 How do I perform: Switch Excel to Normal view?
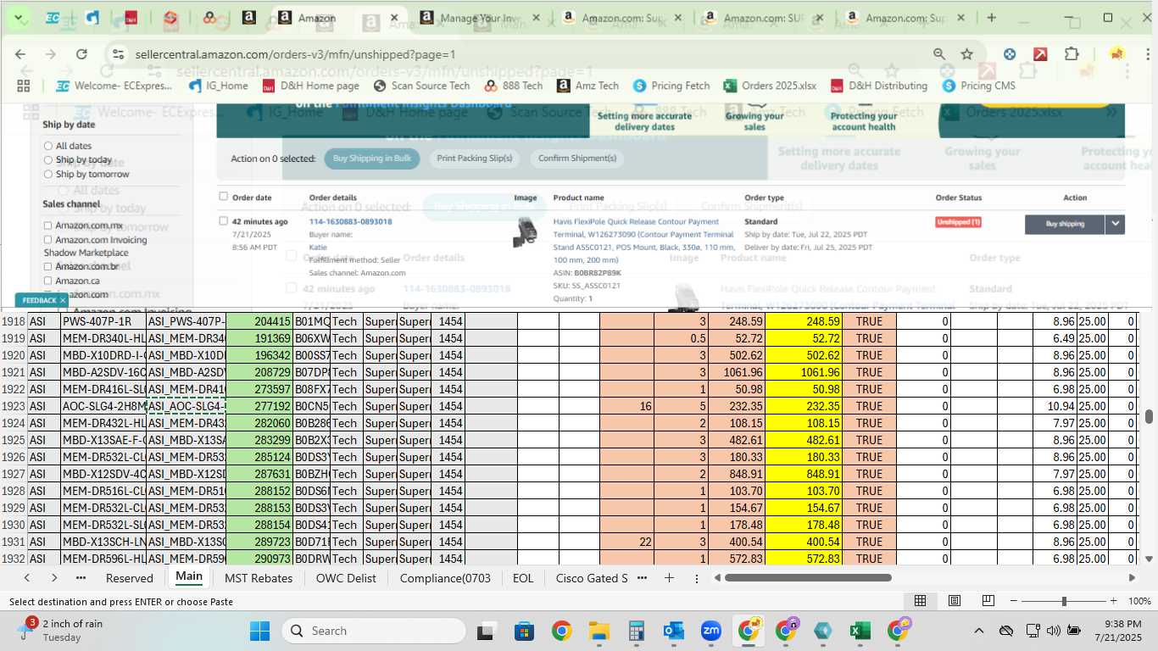point(920,601)
